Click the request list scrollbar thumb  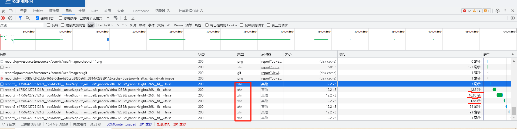pyautogui.click(x=514, y=111)
